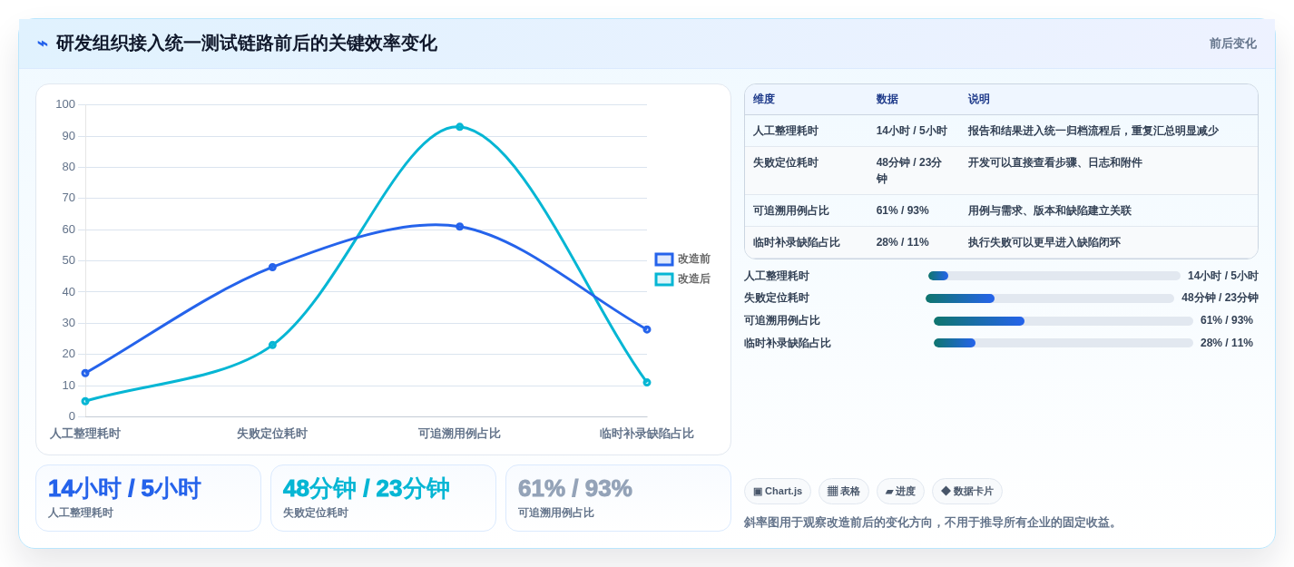1294x567 pixels.
Task: Toggle the 改造前 legend swatch
Action: (x=664, y=259)
